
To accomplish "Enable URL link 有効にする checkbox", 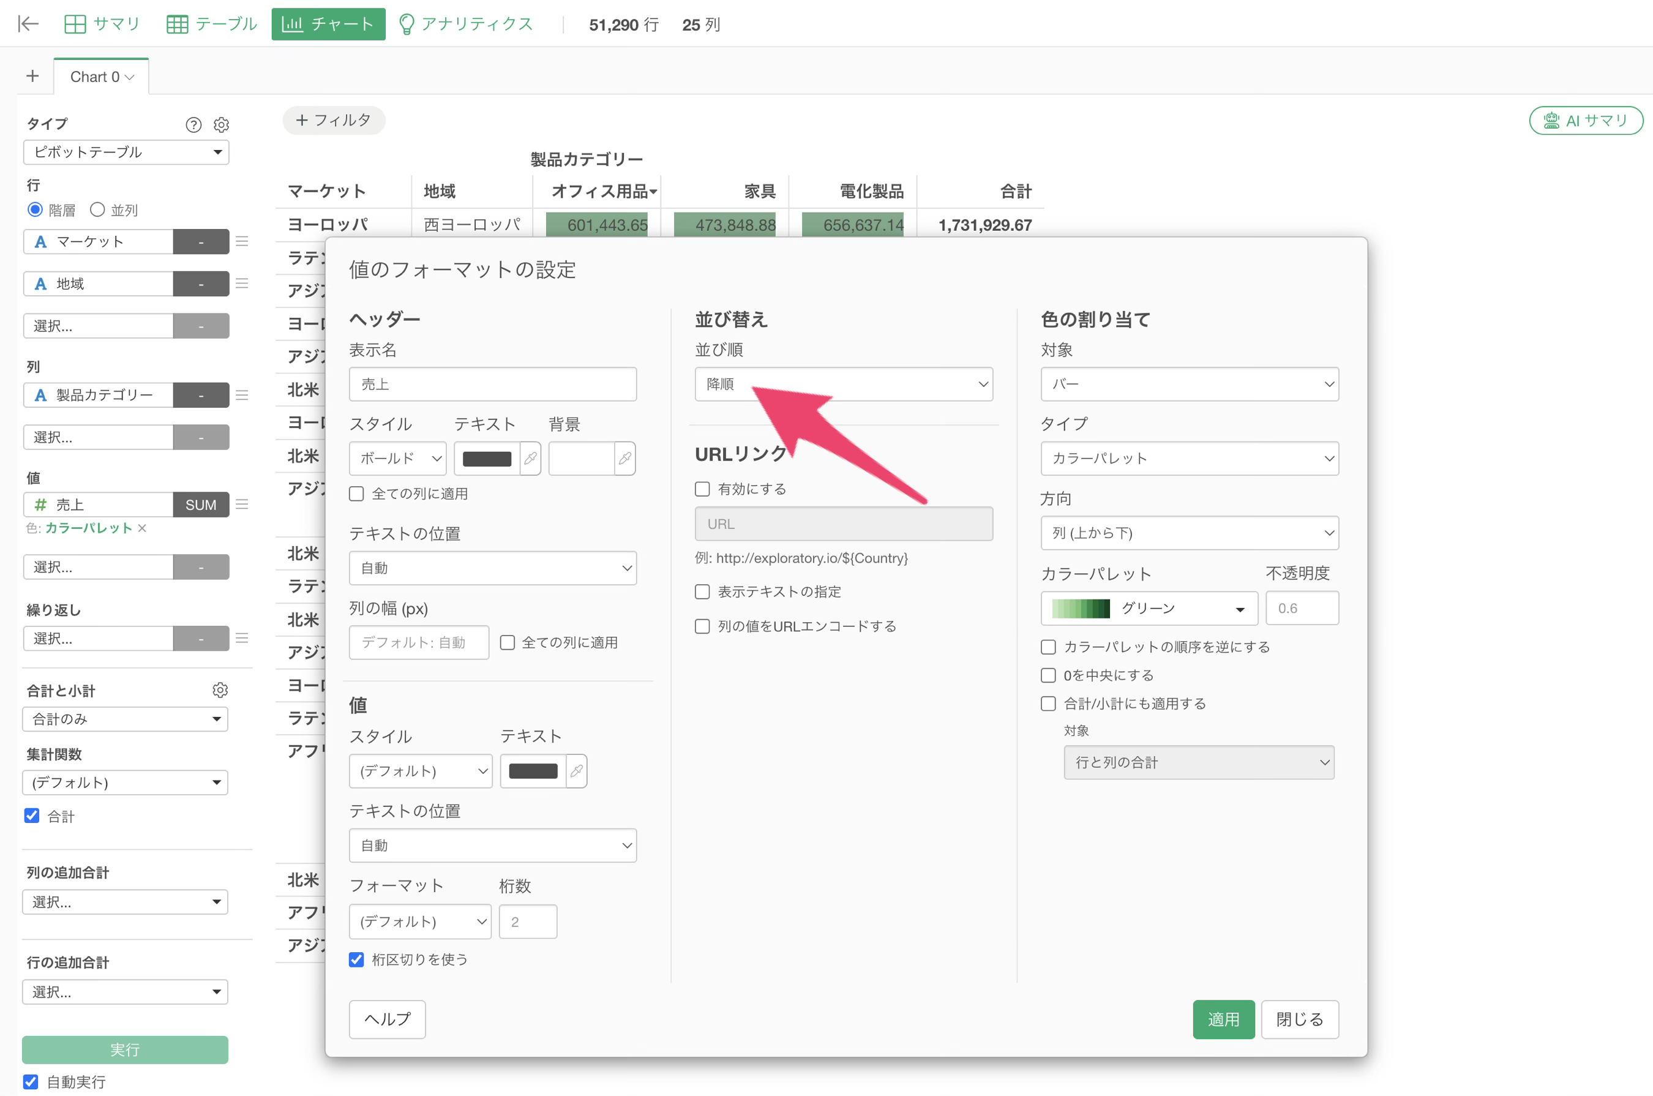I will (x=702, y=489).
